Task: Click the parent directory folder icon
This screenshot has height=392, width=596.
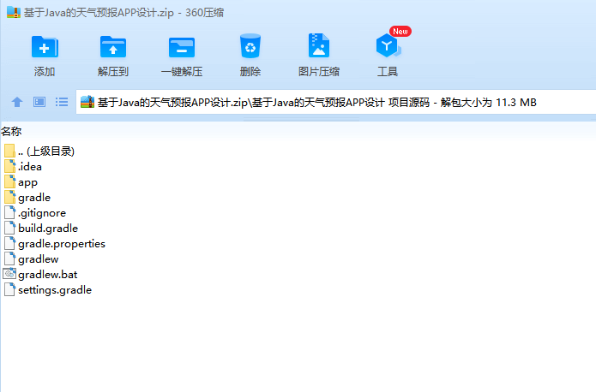Action: point(10,151)
